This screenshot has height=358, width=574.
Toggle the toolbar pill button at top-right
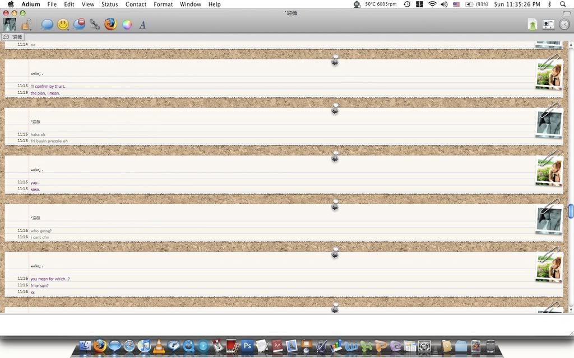(566, 12)
